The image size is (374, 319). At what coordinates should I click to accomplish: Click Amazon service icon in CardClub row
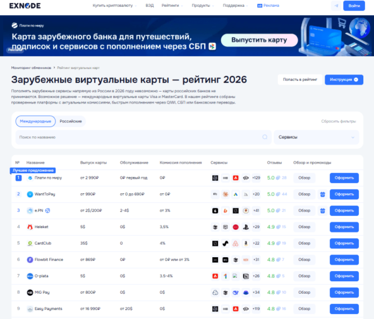(246, 243)
